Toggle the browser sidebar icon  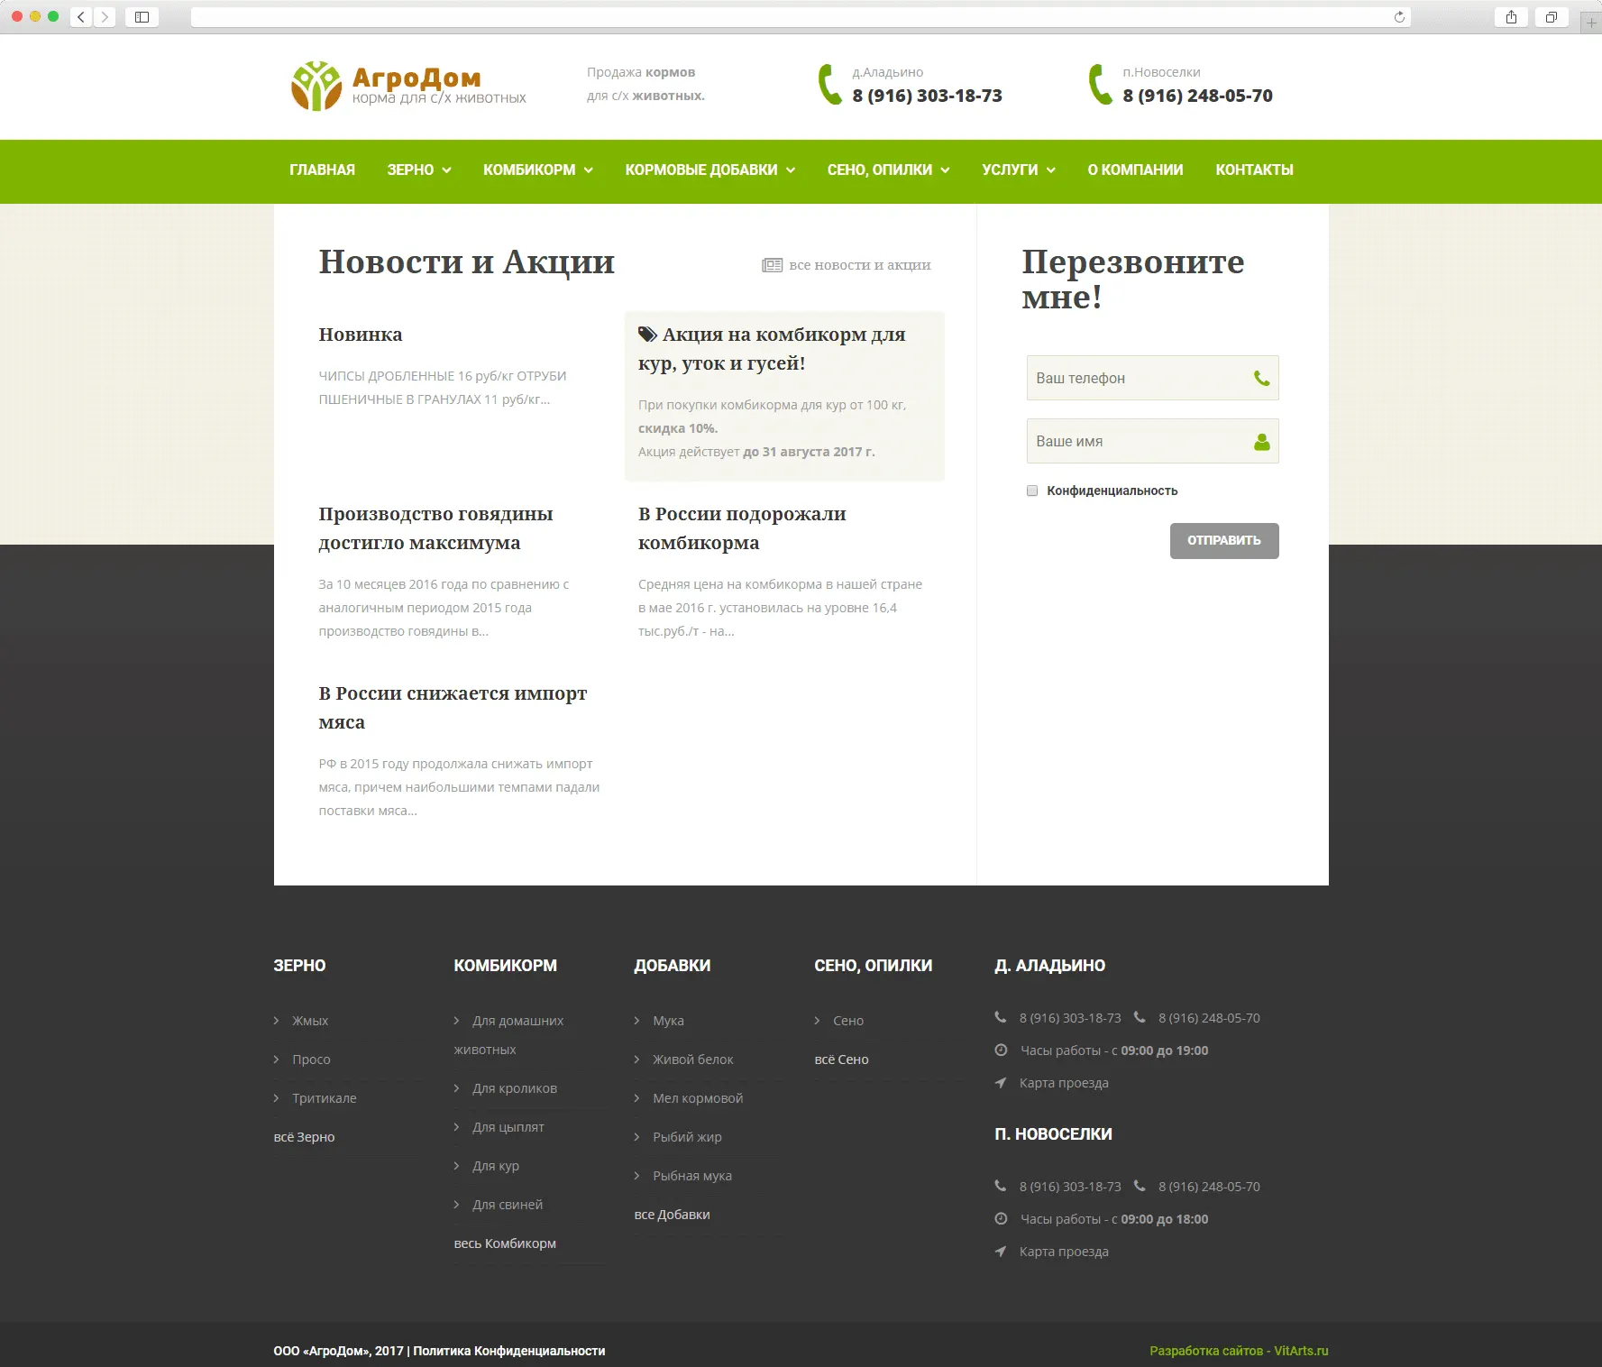click(142, 17)
